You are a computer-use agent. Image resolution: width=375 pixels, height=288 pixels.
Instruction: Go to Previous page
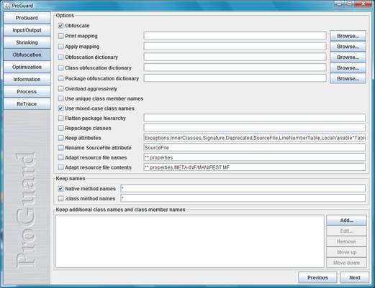pos(317,277)
